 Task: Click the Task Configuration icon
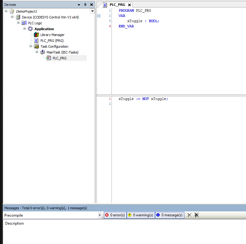(x=36, y=46)
